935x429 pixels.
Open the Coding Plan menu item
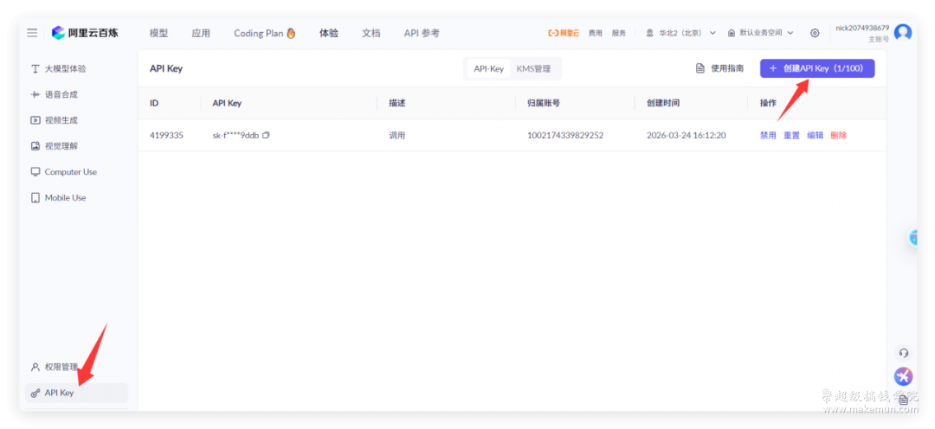tap(264, 33)
